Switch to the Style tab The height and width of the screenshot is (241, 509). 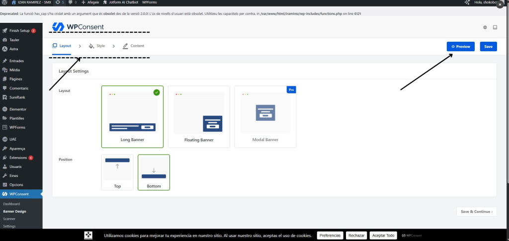[x=97, y=46]
